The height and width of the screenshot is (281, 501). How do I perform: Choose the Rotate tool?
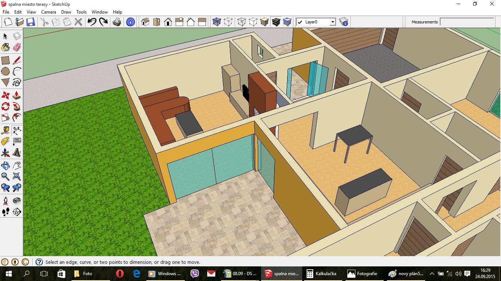click(x=6, y=106)
